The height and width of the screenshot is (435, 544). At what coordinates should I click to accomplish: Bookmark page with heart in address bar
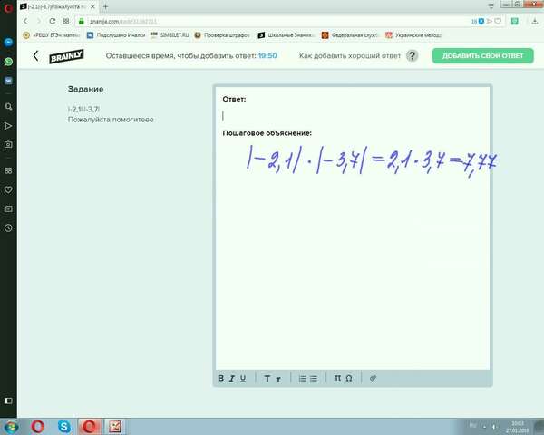click(498, 22)
